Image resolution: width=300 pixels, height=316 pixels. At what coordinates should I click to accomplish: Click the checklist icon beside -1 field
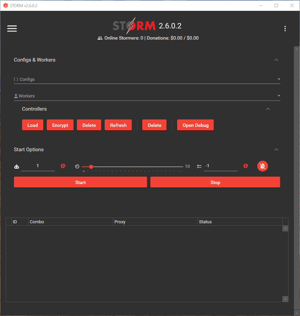tap(199, 166)
